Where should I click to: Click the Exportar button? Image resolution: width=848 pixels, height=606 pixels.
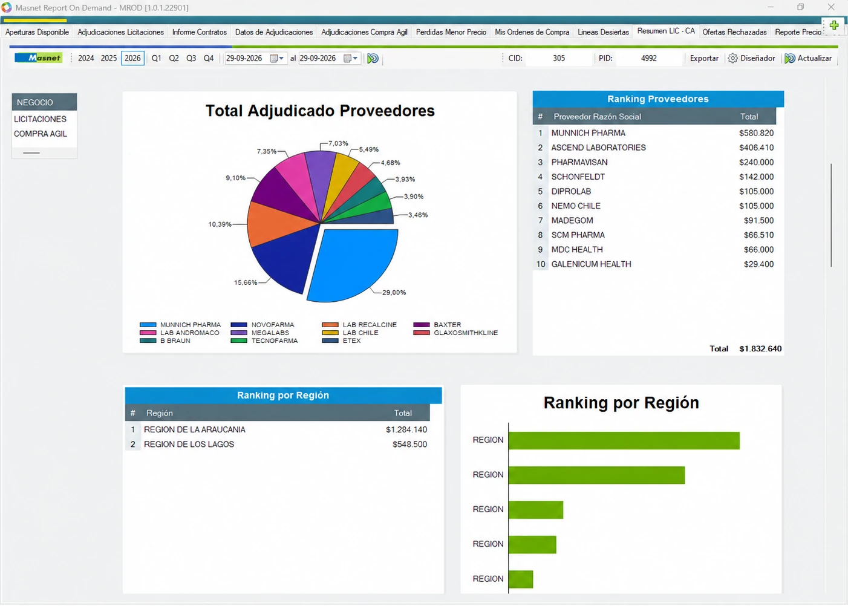click(x=704, y=59)
